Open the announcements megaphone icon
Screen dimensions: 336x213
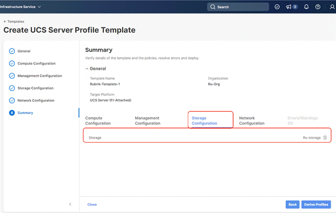(289, 7)
